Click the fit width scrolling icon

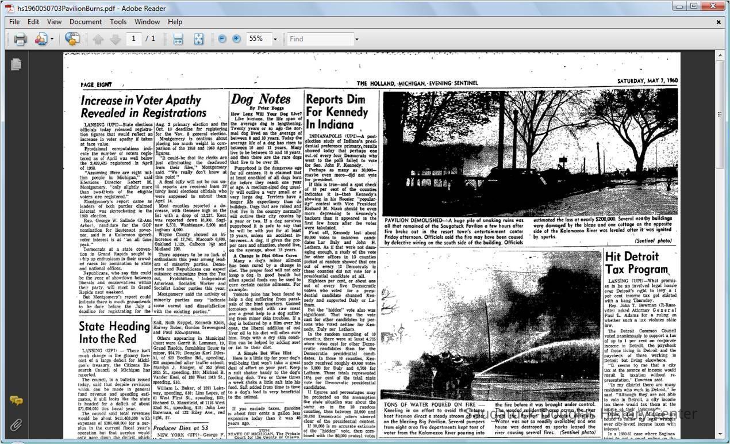click(178, 39)
